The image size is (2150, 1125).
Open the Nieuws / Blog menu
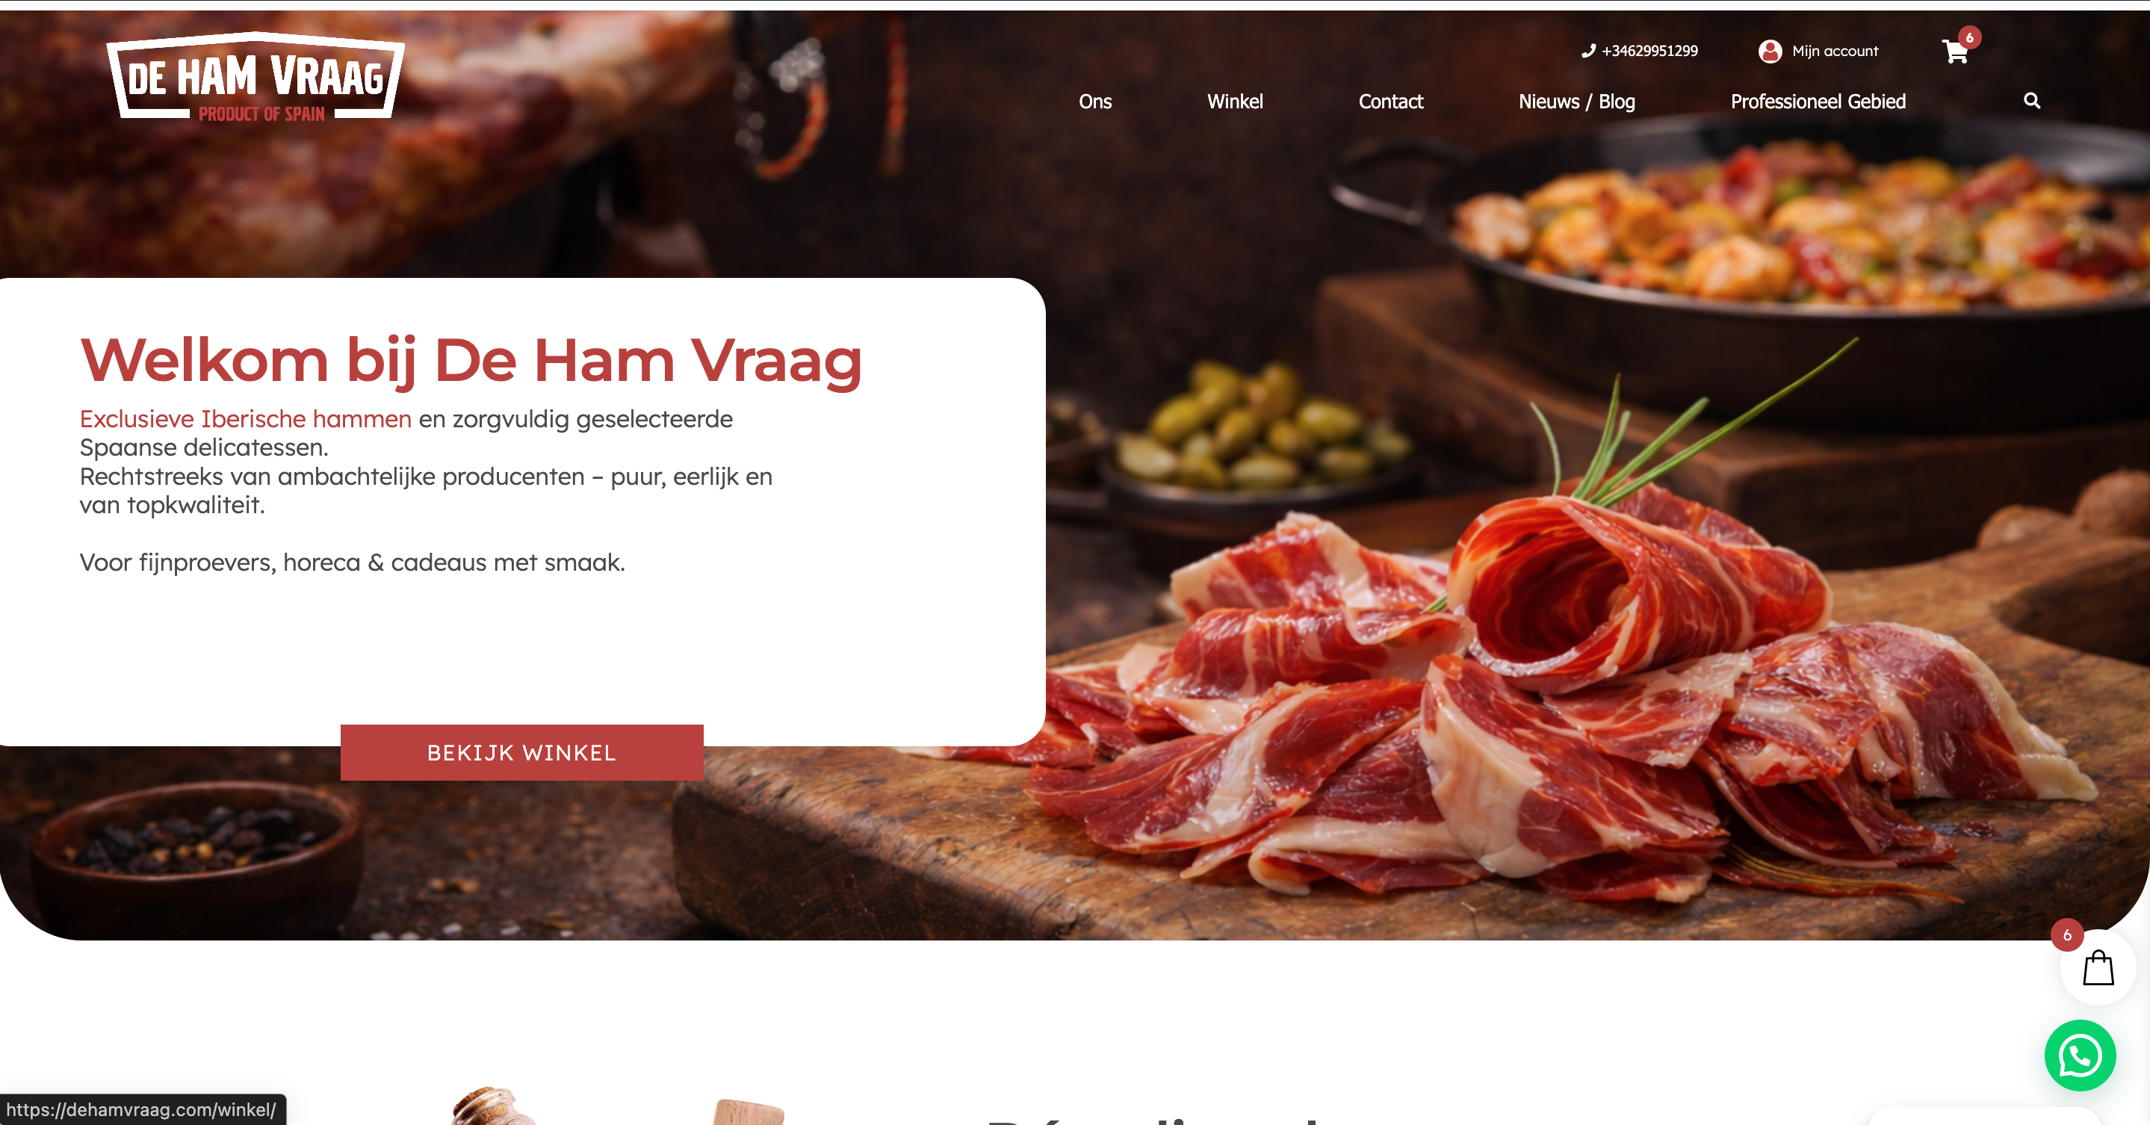click(1576, 101)
